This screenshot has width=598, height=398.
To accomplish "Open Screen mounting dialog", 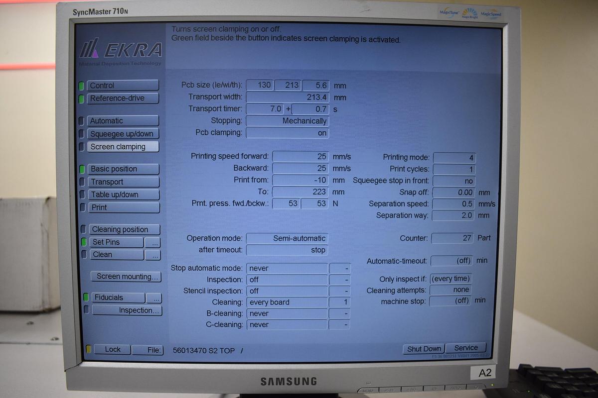I will coord(126,277).
